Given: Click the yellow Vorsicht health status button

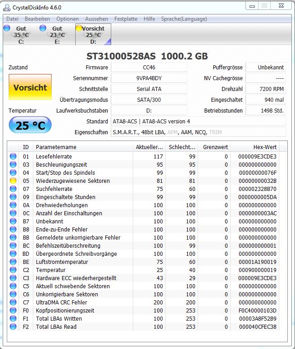Looking at the screenshot, I should click(x=30, y=87).
